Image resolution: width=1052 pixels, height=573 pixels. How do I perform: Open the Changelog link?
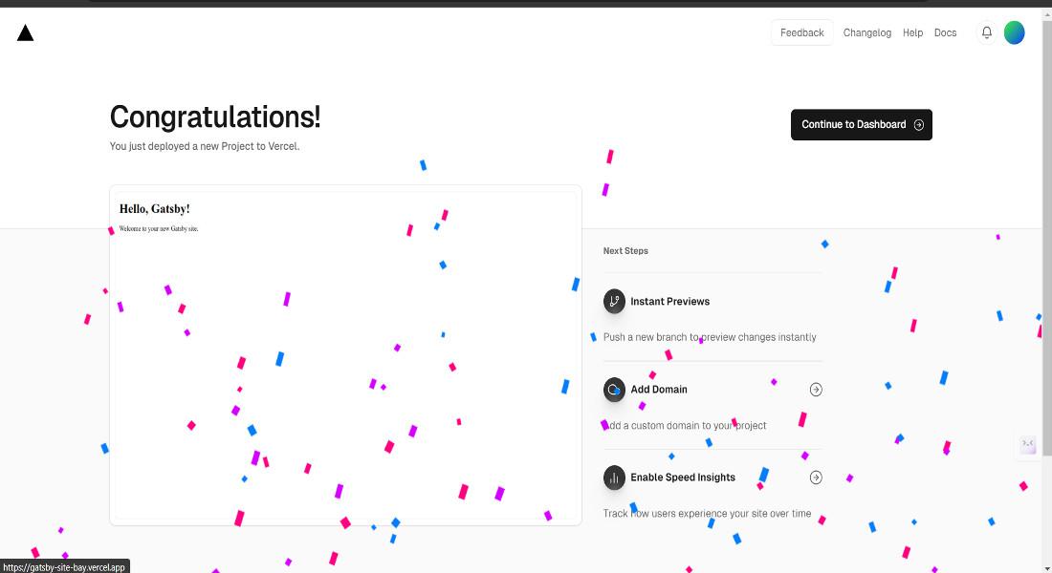pyautogui.click(x=866, y=32)
